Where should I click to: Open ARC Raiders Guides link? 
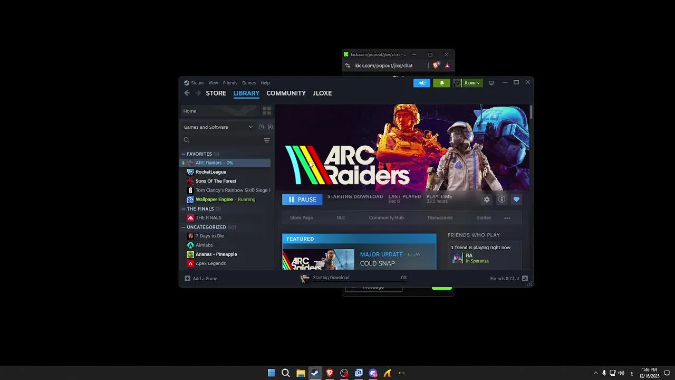[x=484, y=218]
